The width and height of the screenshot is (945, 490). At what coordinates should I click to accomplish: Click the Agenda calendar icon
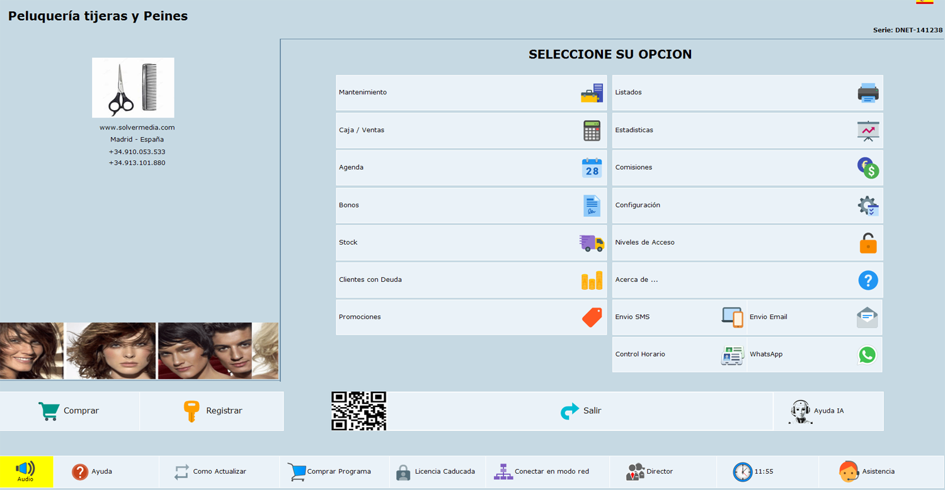[x=592, y=168]
